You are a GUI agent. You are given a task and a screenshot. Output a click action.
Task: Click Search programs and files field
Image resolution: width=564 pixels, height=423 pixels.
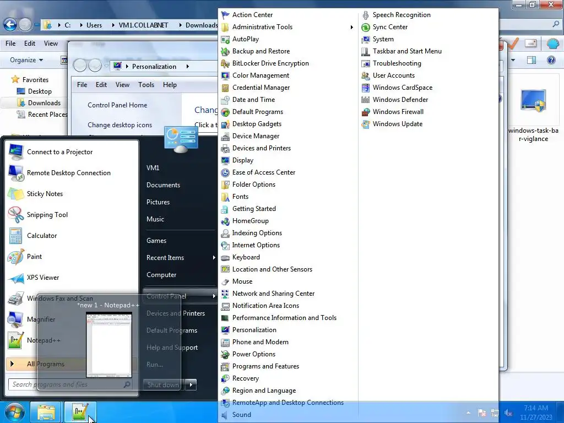[69, 384]
